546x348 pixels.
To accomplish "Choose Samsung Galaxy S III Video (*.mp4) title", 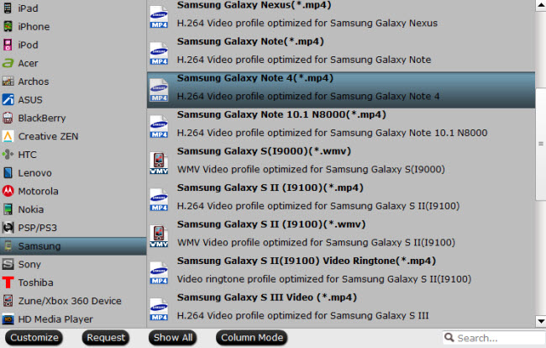I will [267, 297].
